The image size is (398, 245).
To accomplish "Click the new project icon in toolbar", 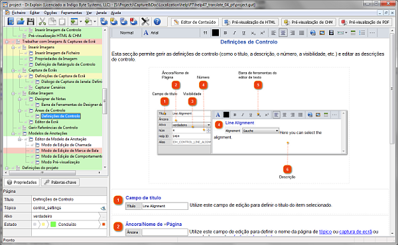I will [11, 22].
